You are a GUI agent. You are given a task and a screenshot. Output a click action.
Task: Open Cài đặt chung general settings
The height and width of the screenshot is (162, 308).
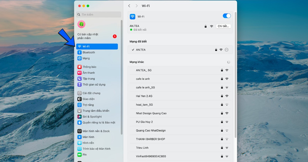[x=91, y=93]
